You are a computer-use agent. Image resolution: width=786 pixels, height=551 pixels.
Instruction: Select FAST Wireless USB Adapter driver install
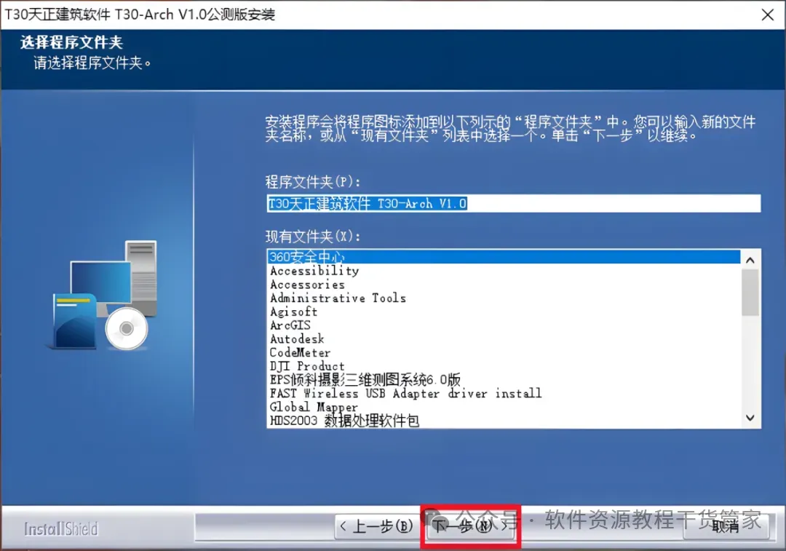pyautogui.click(x=504, y=393)
